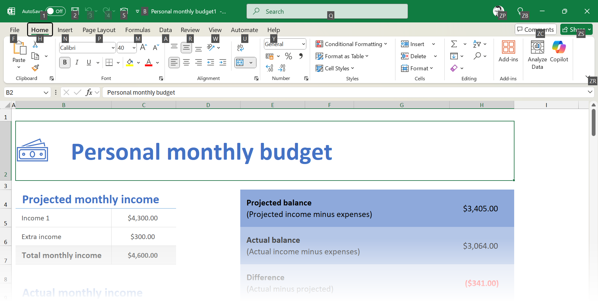Increase decimal places icon
Screen dimensions: 598x301
270,68
